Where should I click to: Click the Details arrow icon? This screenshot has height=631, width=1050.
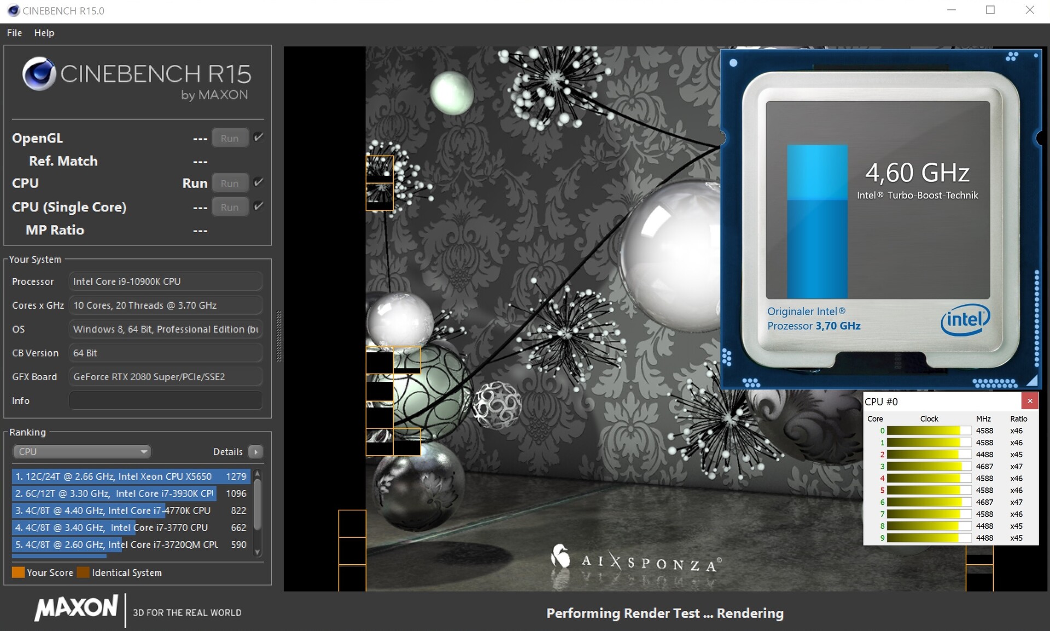(255, 452)
